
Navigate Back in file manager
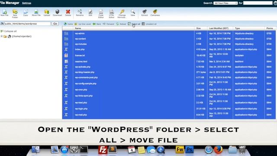[x=97, y=24]
